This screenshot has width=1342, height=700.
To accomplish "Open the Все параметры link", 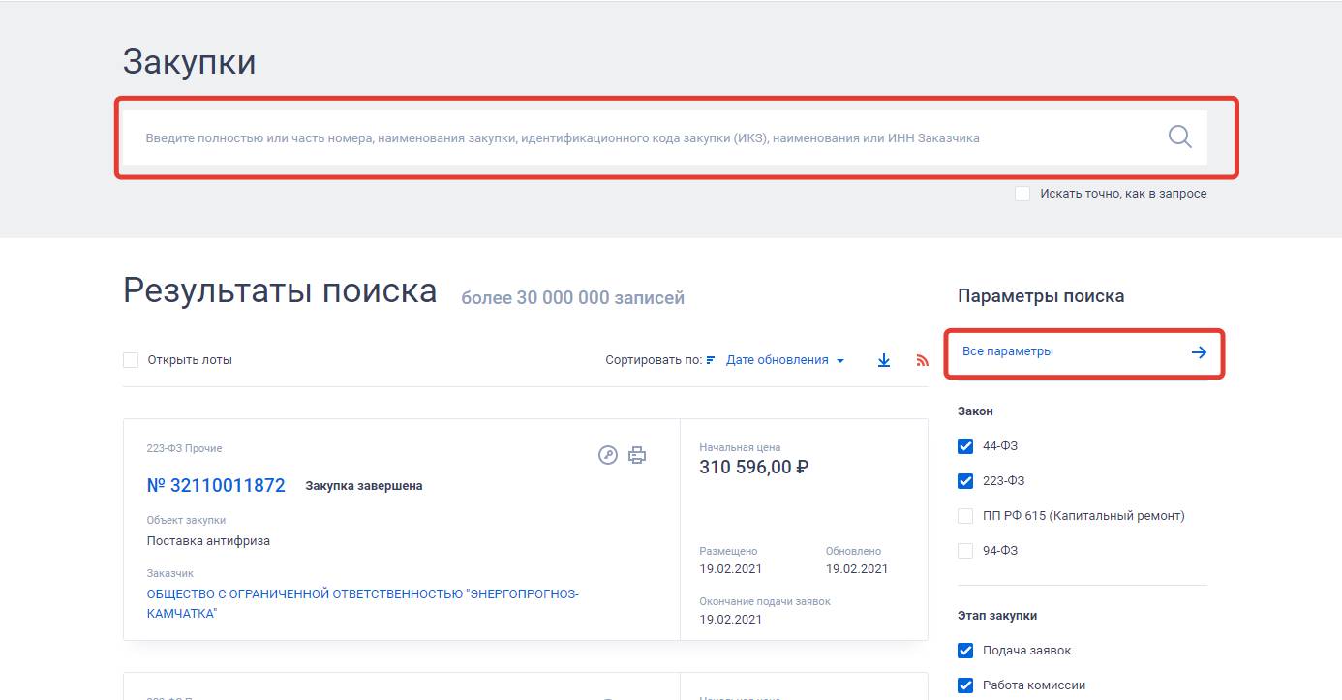I will (1007, 351).
